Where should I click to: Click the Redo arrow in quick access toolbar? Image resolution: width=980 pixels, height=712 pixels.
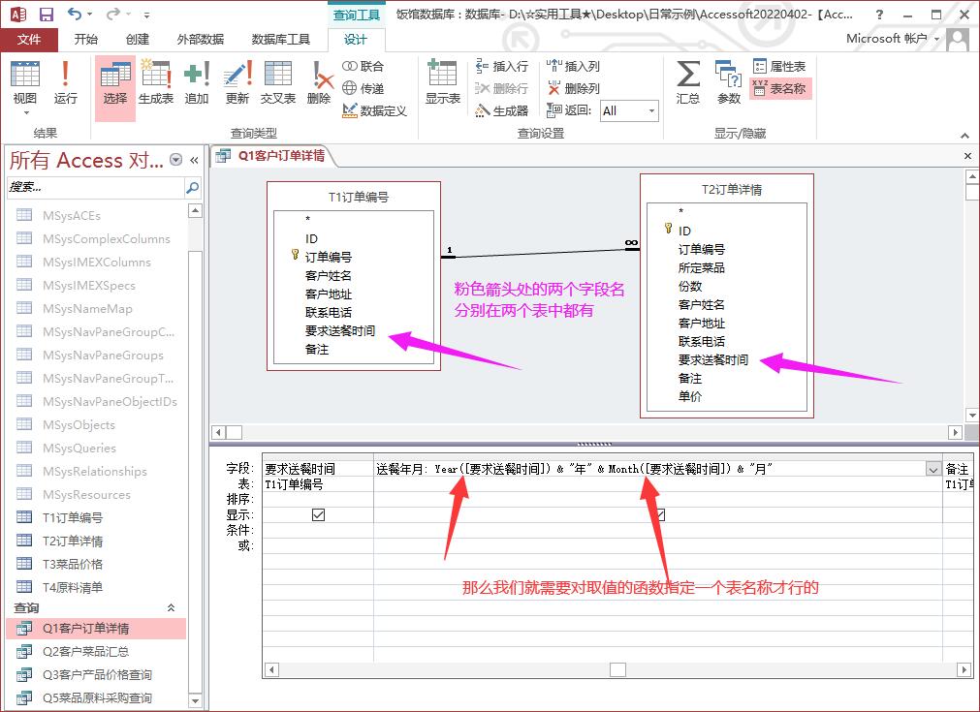(113, 14)
